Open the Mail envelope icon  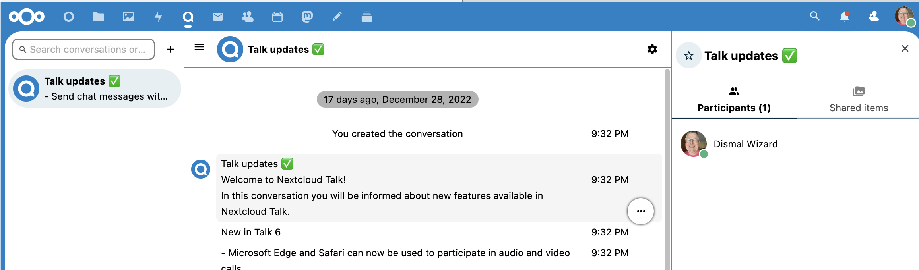(218, 17)
